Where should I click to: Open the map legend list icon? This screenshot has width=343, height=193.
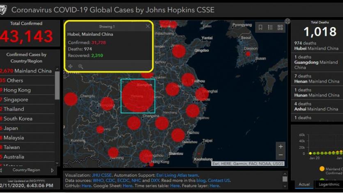tap(270, 28)
